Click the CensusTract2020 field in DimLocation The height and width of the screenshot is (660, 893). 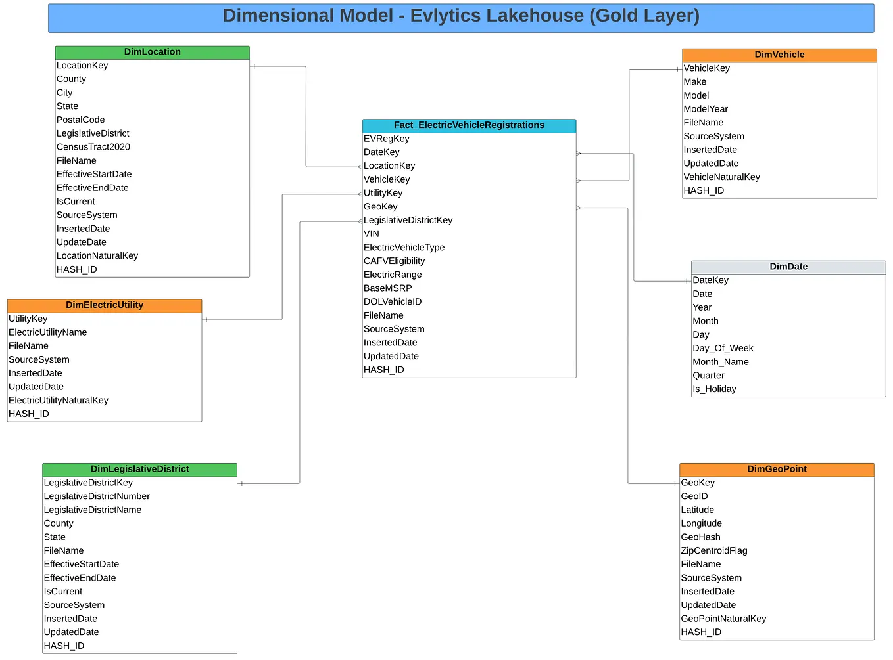pyautogui.click(x=93, y=146)
